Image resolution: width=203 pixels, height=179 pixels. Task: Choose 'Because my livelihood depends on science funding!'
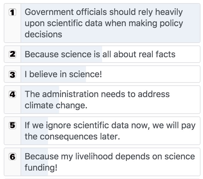[102, 162]
